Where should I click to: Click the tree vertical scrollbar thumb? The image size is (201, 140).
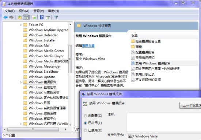point(70,59)
